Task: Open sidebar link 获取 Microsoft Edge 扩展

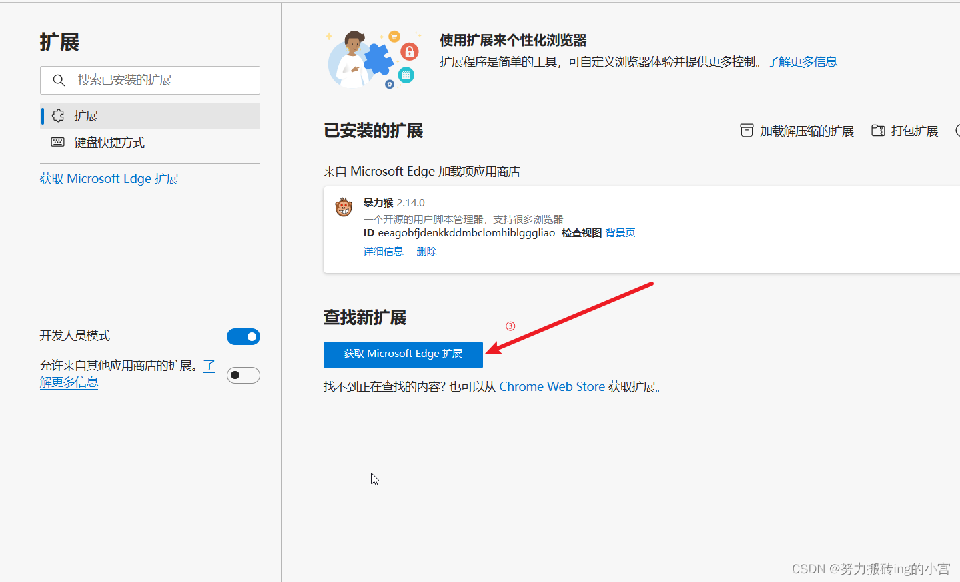Action: click(x=109, y=179)
